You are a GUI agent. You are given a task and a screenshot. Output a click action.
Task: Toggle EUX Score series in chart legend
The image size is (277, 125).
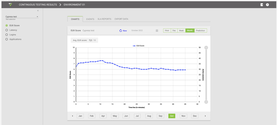[x=138, y=46]
